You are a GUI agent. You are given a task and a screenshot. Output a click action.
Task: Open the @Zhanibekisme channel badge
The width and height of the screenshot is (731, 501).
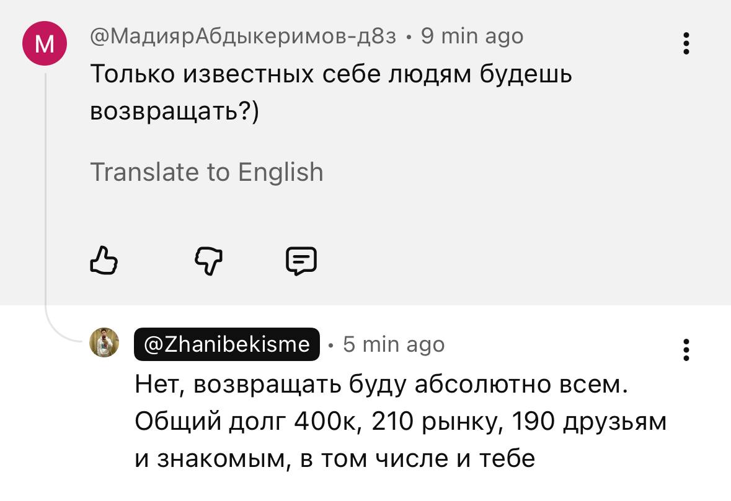click(x=227, y=344)
